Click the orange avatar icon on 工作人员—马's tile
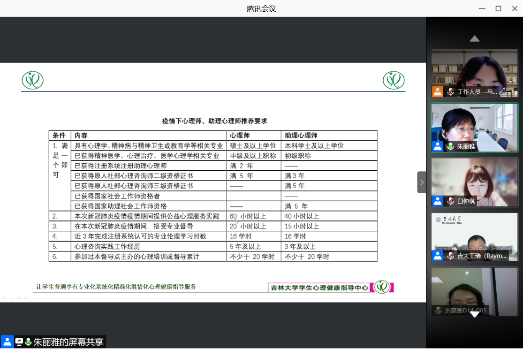The height and width of the screenshot is (349, 523). 438,91
